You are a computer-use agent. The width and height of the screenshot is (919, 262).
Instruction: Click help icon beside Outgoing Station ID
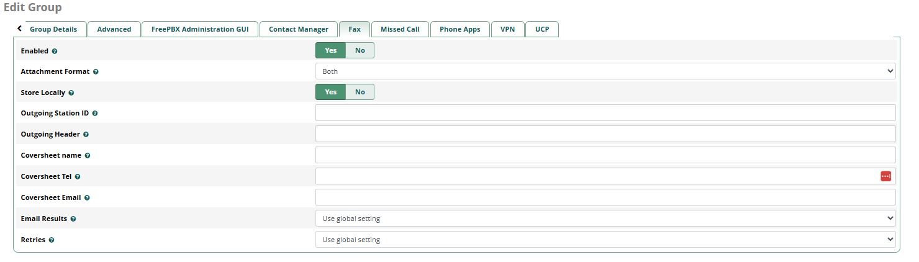tap(95, 114)
